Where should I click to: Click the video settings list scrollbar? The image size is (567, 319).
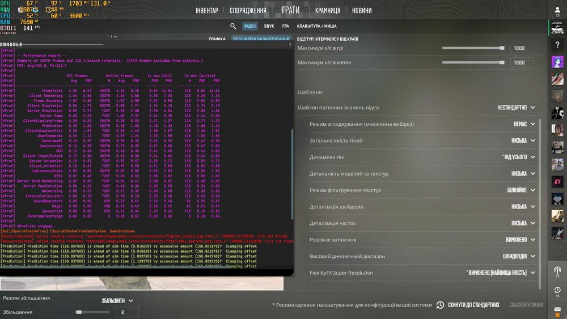(540, 204)
